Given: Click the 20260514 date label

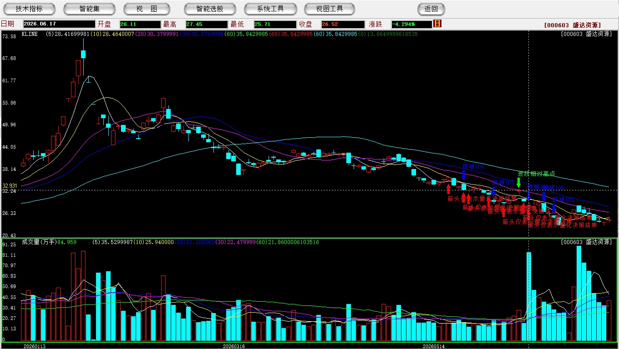Looking at the screenshot, I should [x=434, y=346].
